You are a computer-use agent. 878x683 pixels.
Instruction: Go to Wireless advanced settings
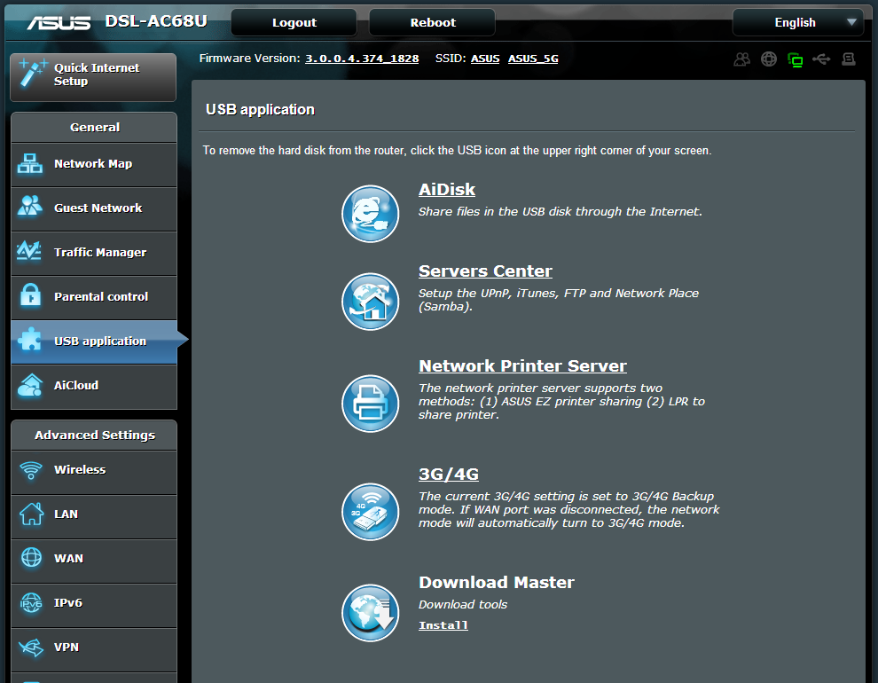pos(94,471)
